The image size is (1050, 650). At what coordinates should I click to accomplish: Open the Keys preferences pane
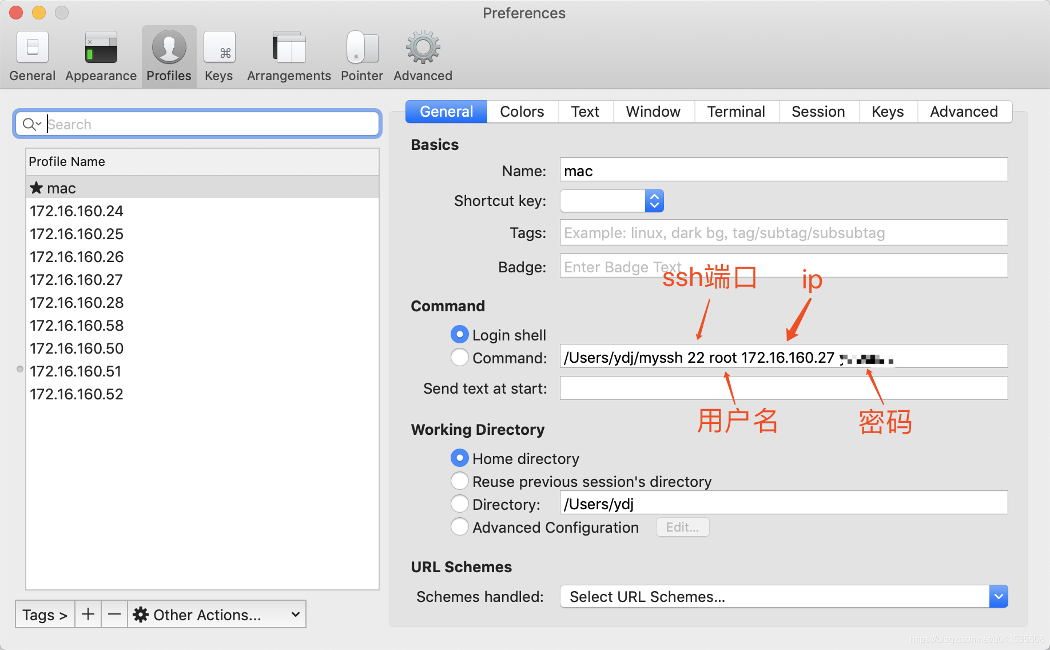219,54
